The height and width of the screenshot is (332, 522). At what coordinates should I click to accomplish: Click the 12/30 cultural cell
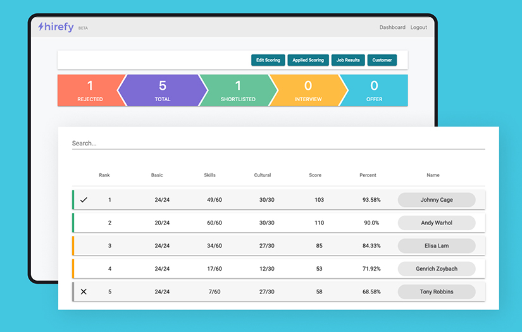click(x=266, y=269)
